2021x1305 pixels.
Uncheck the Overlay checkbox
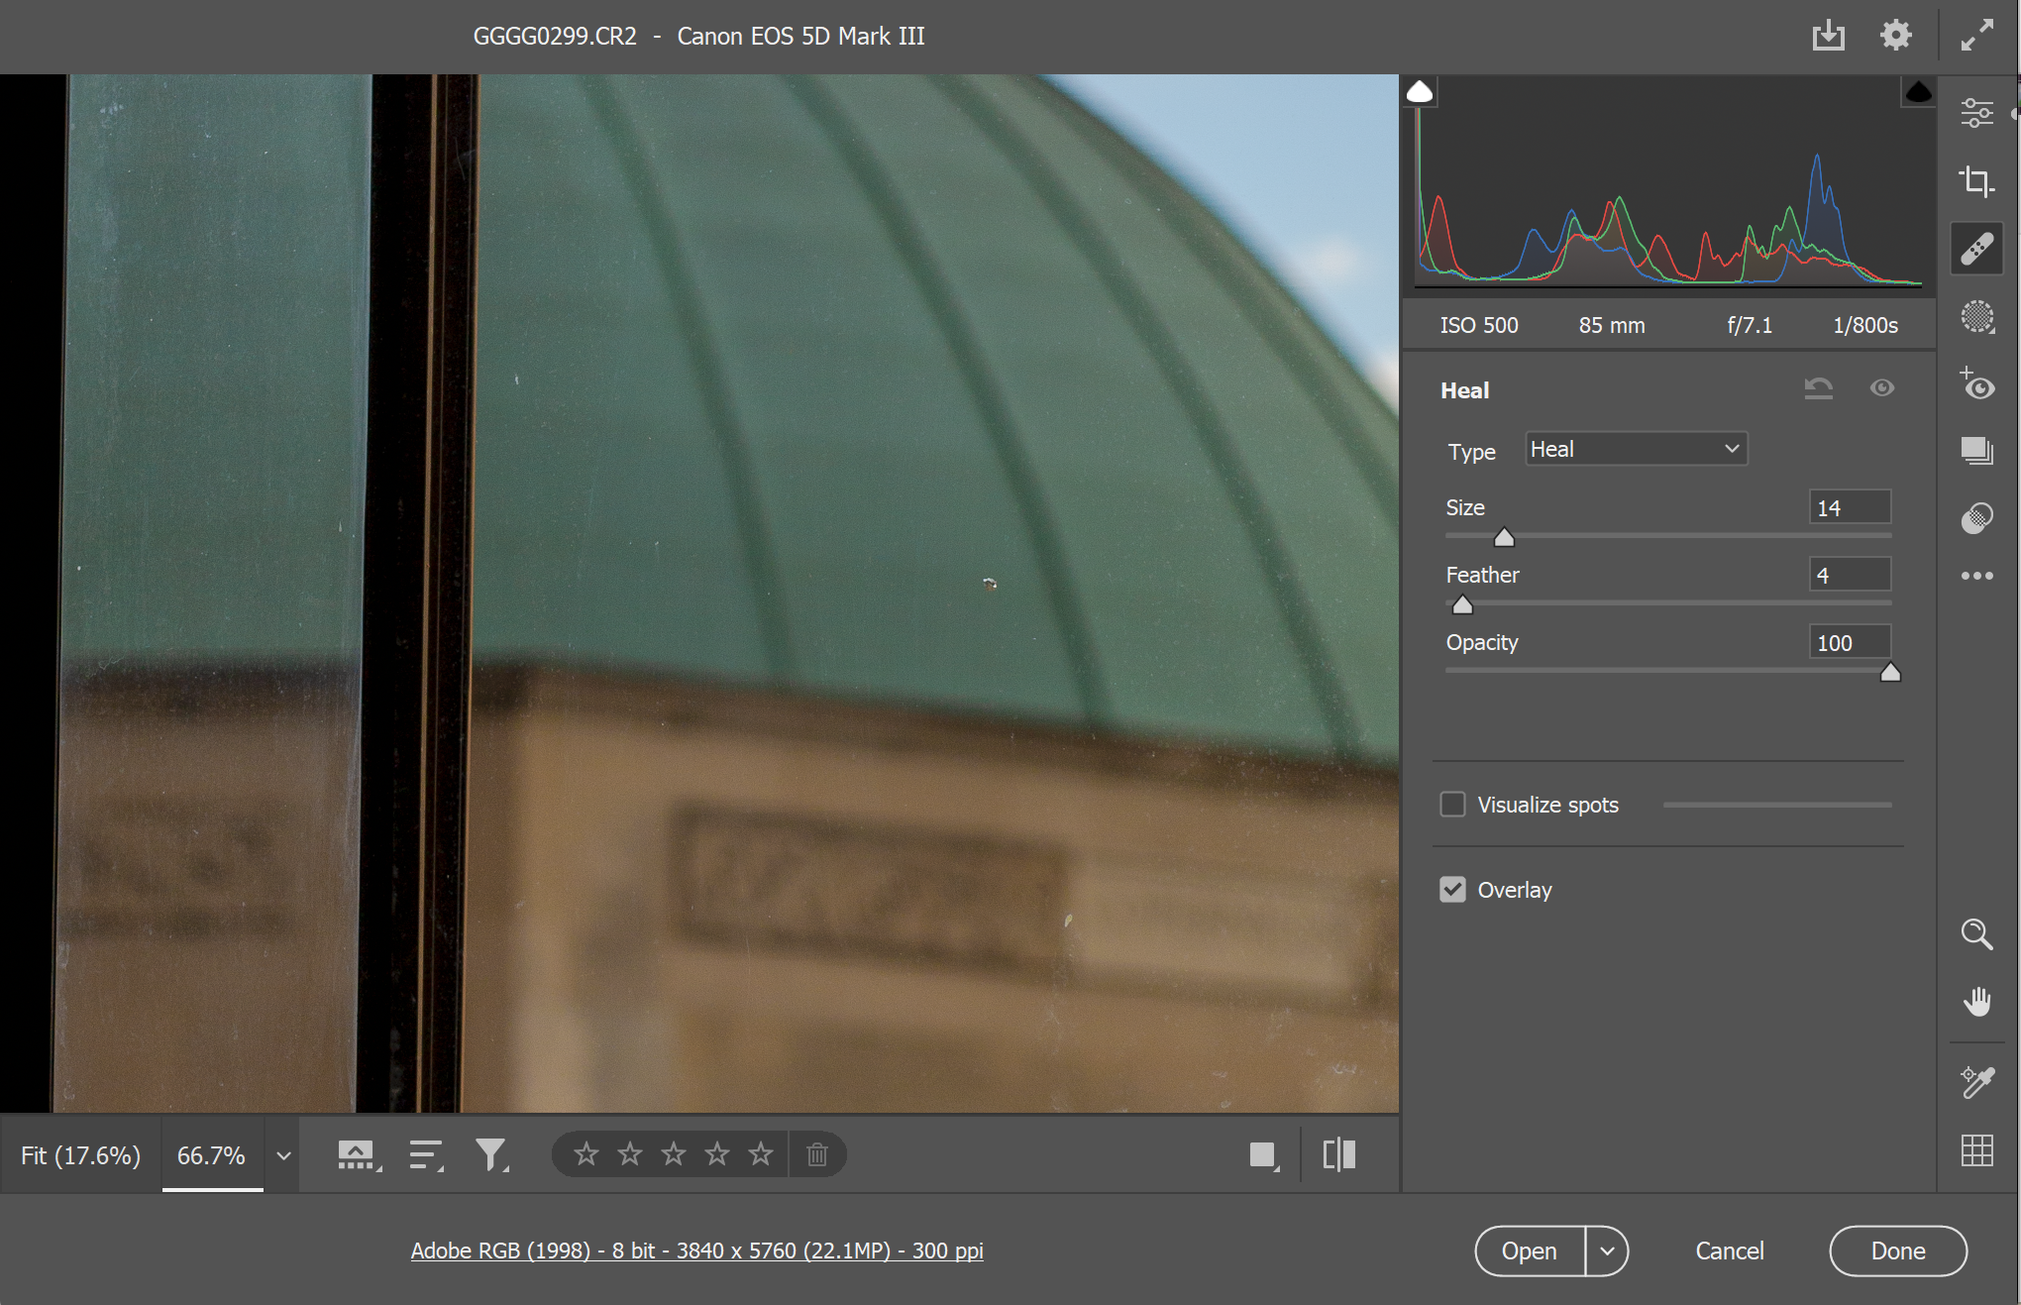[1452, 890]
